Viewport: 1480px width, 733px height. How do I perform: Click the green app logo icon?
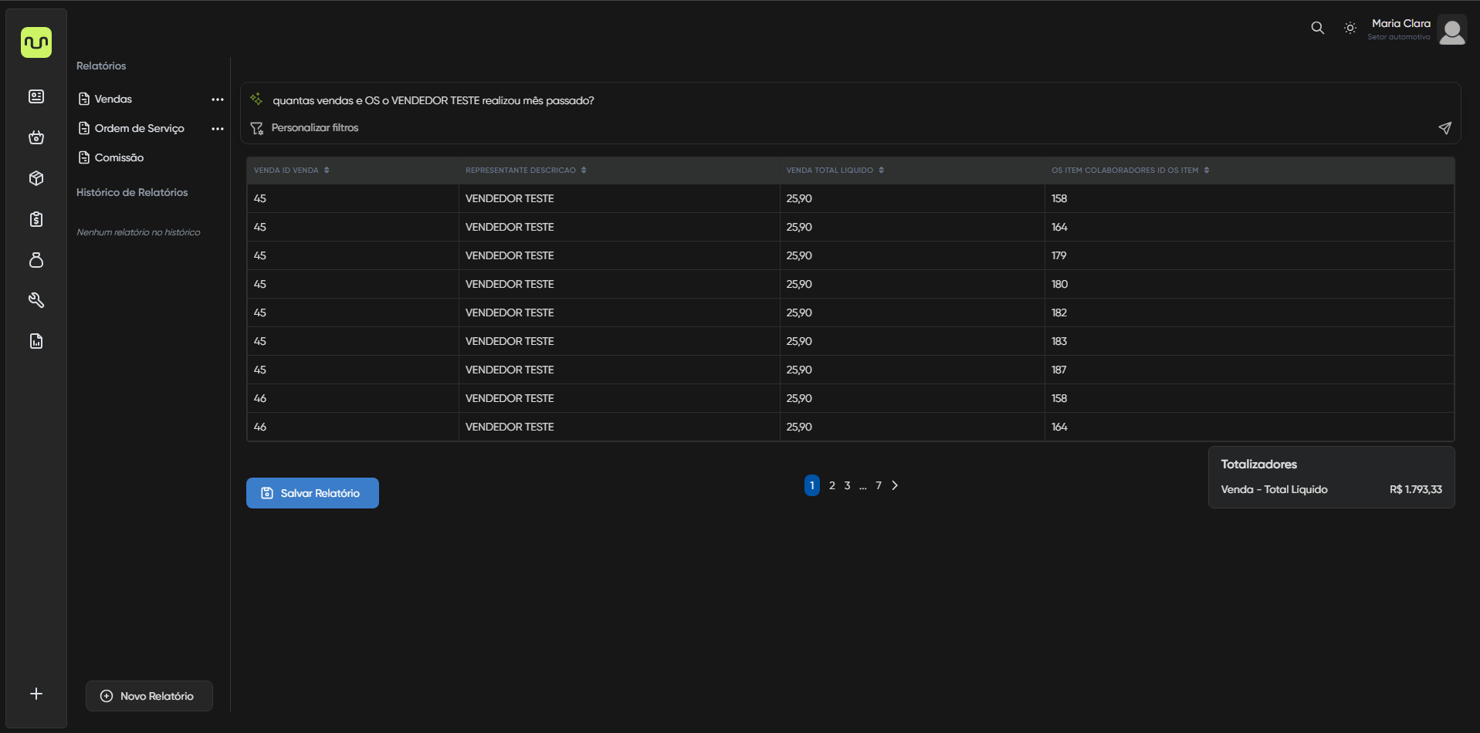(36, 42)
